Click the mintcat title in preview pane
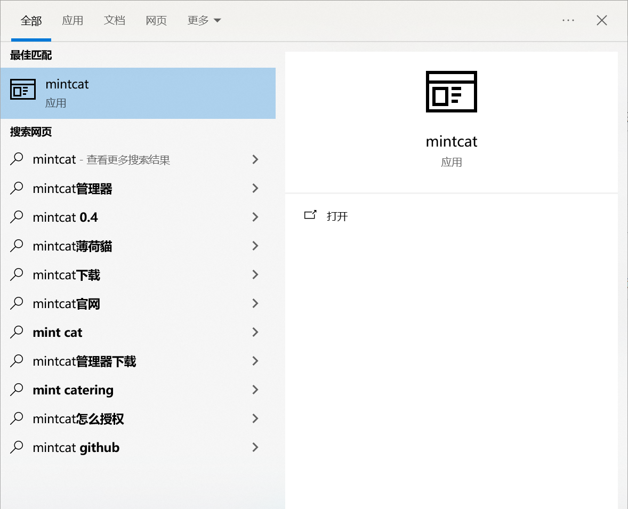This screenshot has width=628, height=509. pyautogui.click(x=452, y=141)
